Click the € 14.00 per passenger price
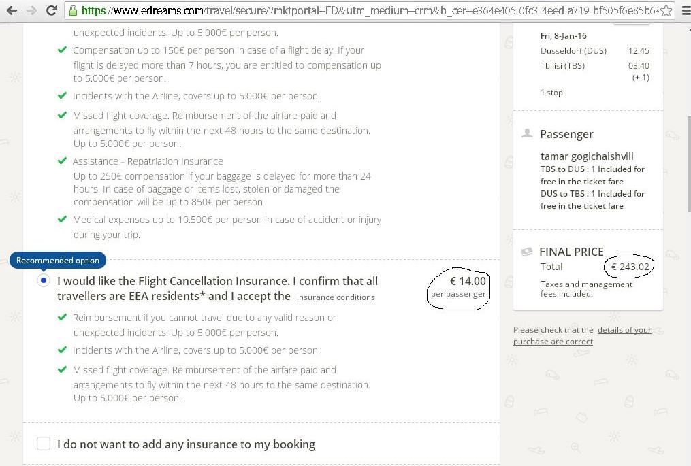Image resolution: width=691 pixels, height=466 pixels. (x=458, y=287)
